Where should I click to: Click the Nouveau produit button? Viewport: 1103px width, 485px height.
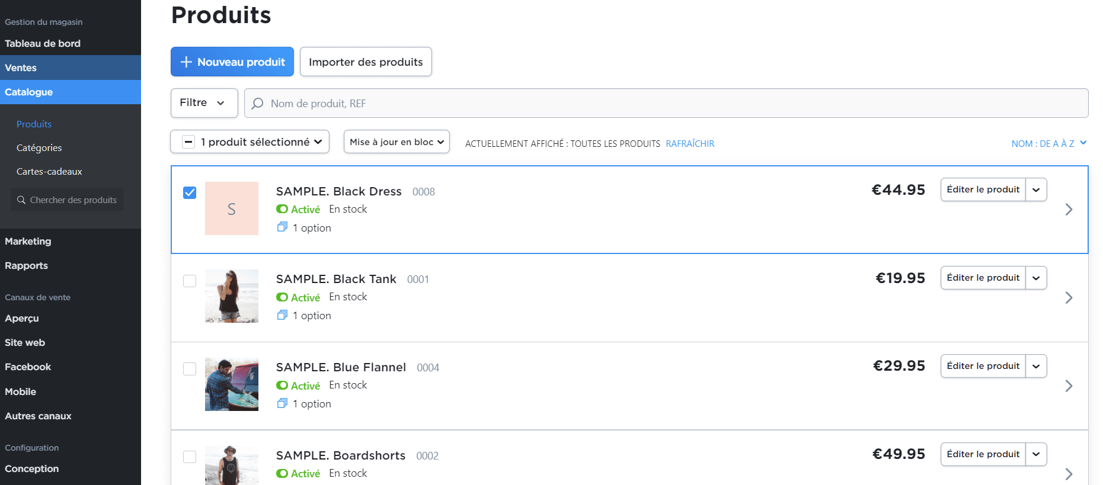click(232, 62)
